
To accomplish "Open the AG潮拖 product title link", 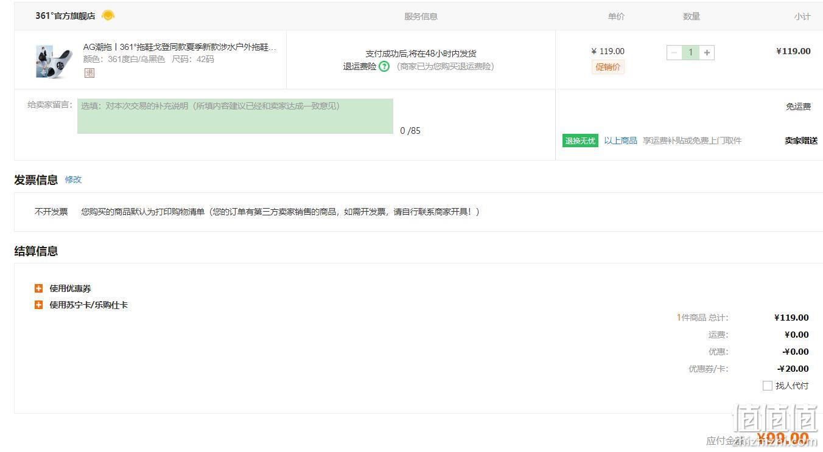I will click(180, 47).
